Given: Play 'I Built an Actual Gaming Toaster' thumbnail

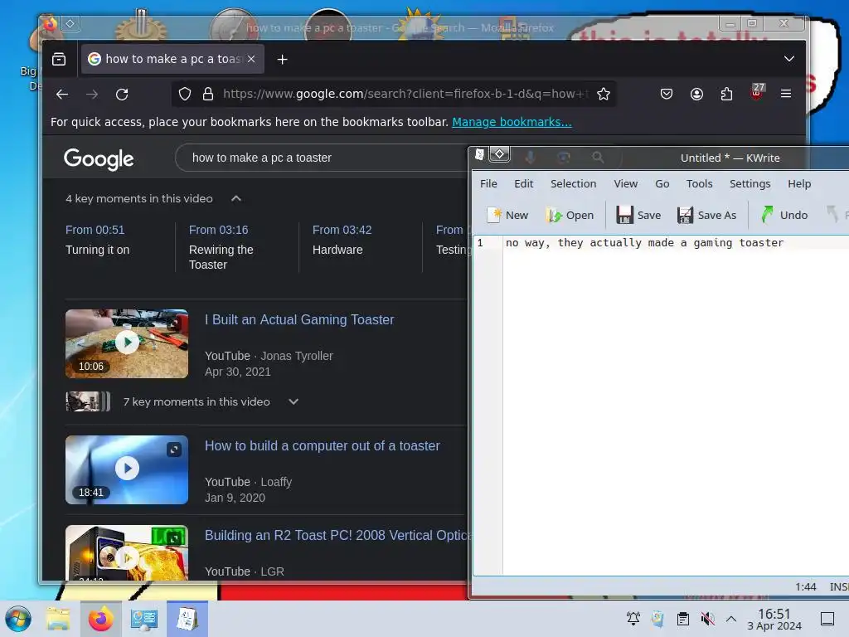Looking at the screenshot, I should pos(127,343).
